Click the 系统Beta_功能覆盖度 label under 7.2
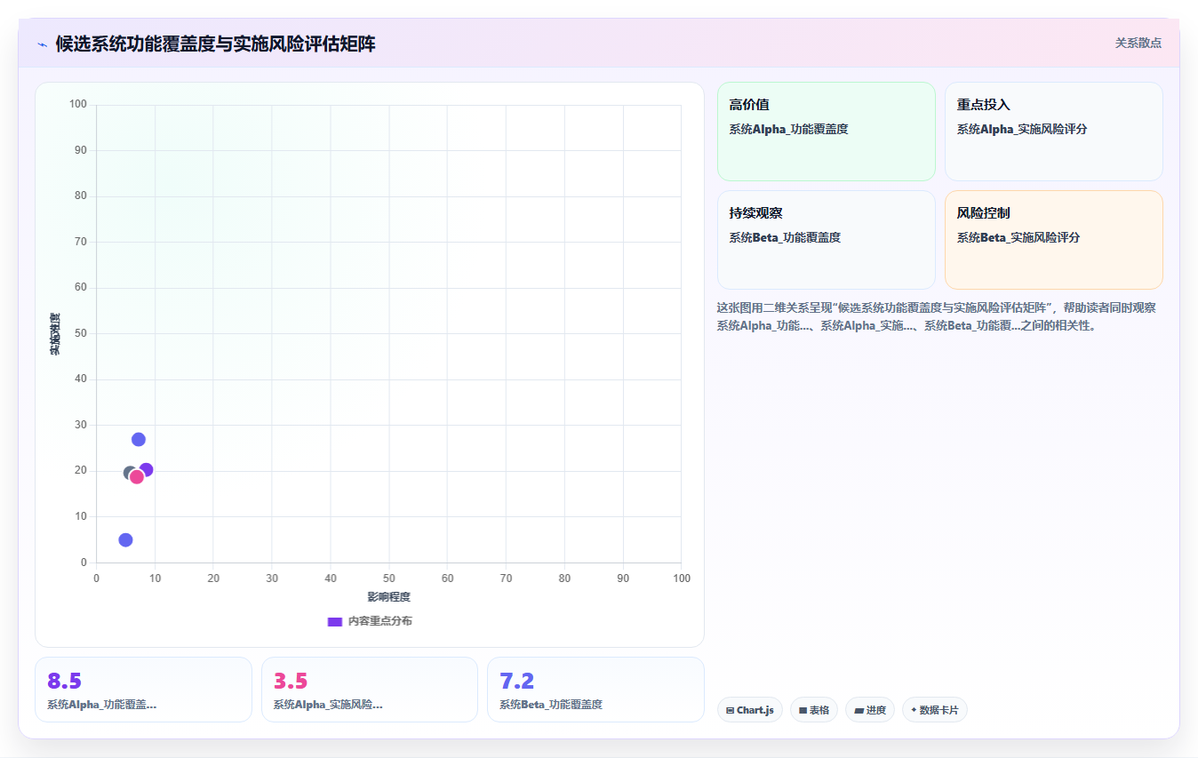 [551, 705]
